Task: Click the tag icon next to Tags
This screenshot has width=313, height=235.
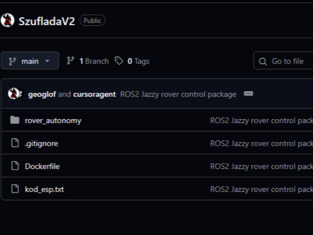Action: [119, 61]
